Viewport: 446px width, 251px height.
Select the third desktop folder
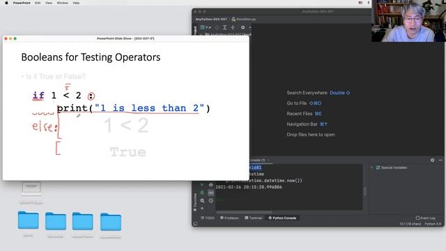(82, 221)
